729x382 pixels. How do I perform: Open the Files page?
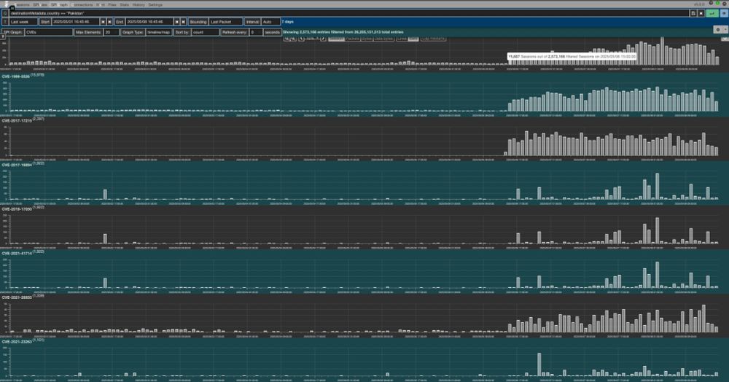point(112,4)
